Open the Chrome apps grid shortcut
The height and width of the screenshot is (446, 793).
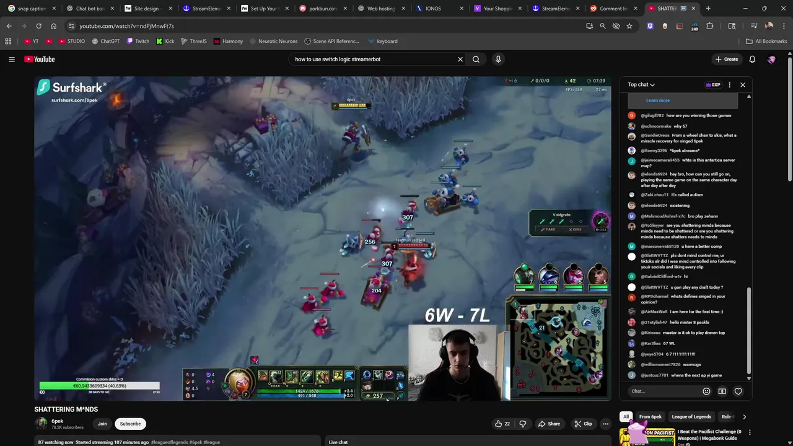8,42
